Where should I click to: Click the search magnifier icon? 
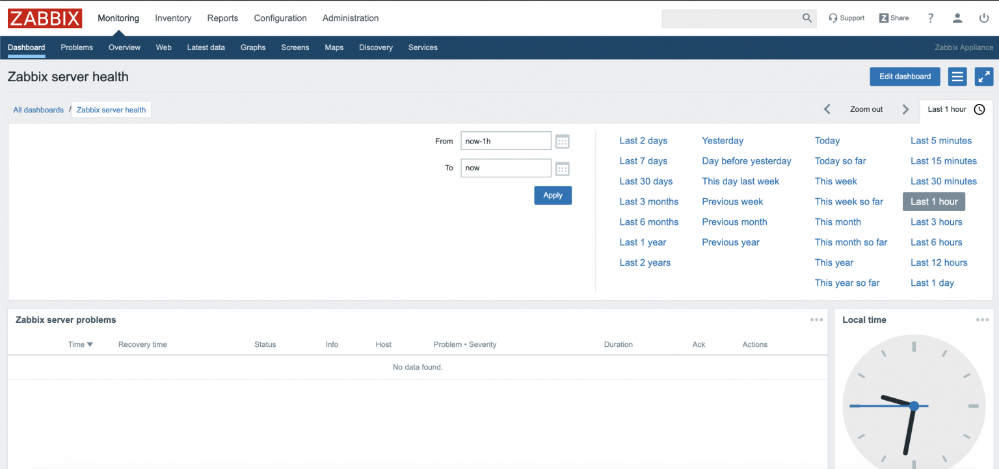(807, 18)
